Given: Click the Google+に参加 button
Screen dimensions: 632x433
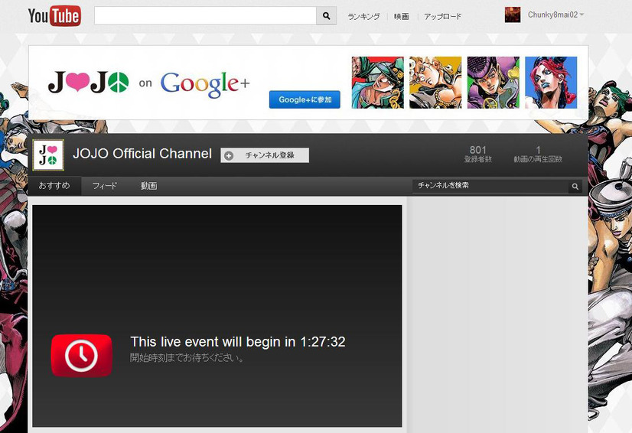Looking at the screenshot, I should click(x=305, y=99).
